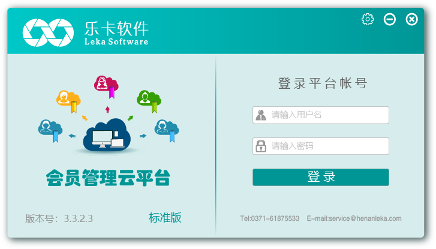Open settings via the gear icon

tap(368, 19)
